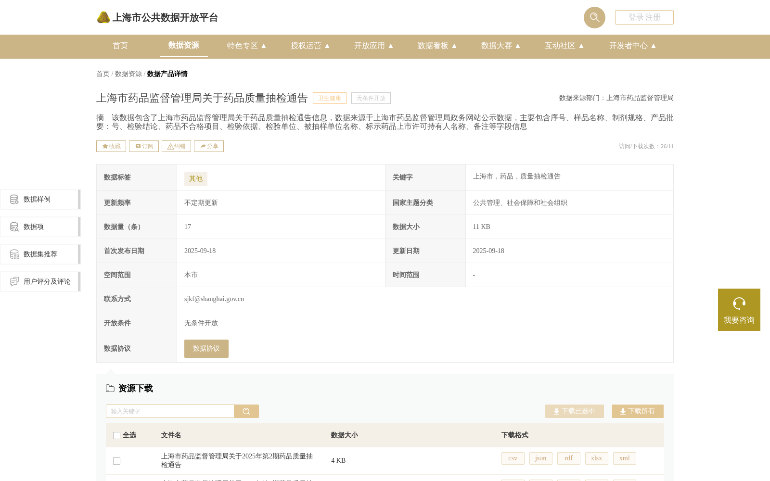This screenshot has width=770, height=481.
Task: Open the 数据协议 agreement button
Action: click(206, 349)
